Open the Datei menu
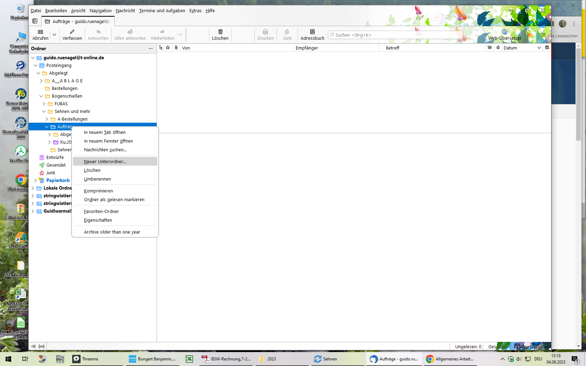The height and width of the screenshot is (366, 586). [x=36, y=11]
